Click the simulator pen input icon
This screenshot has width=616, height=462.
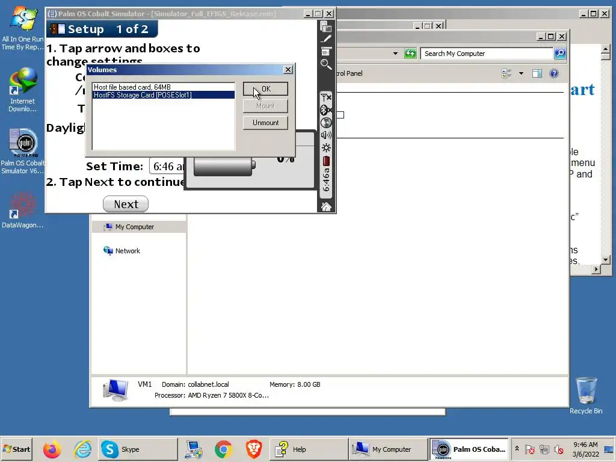pyautogui.click(x=325, y=39)
